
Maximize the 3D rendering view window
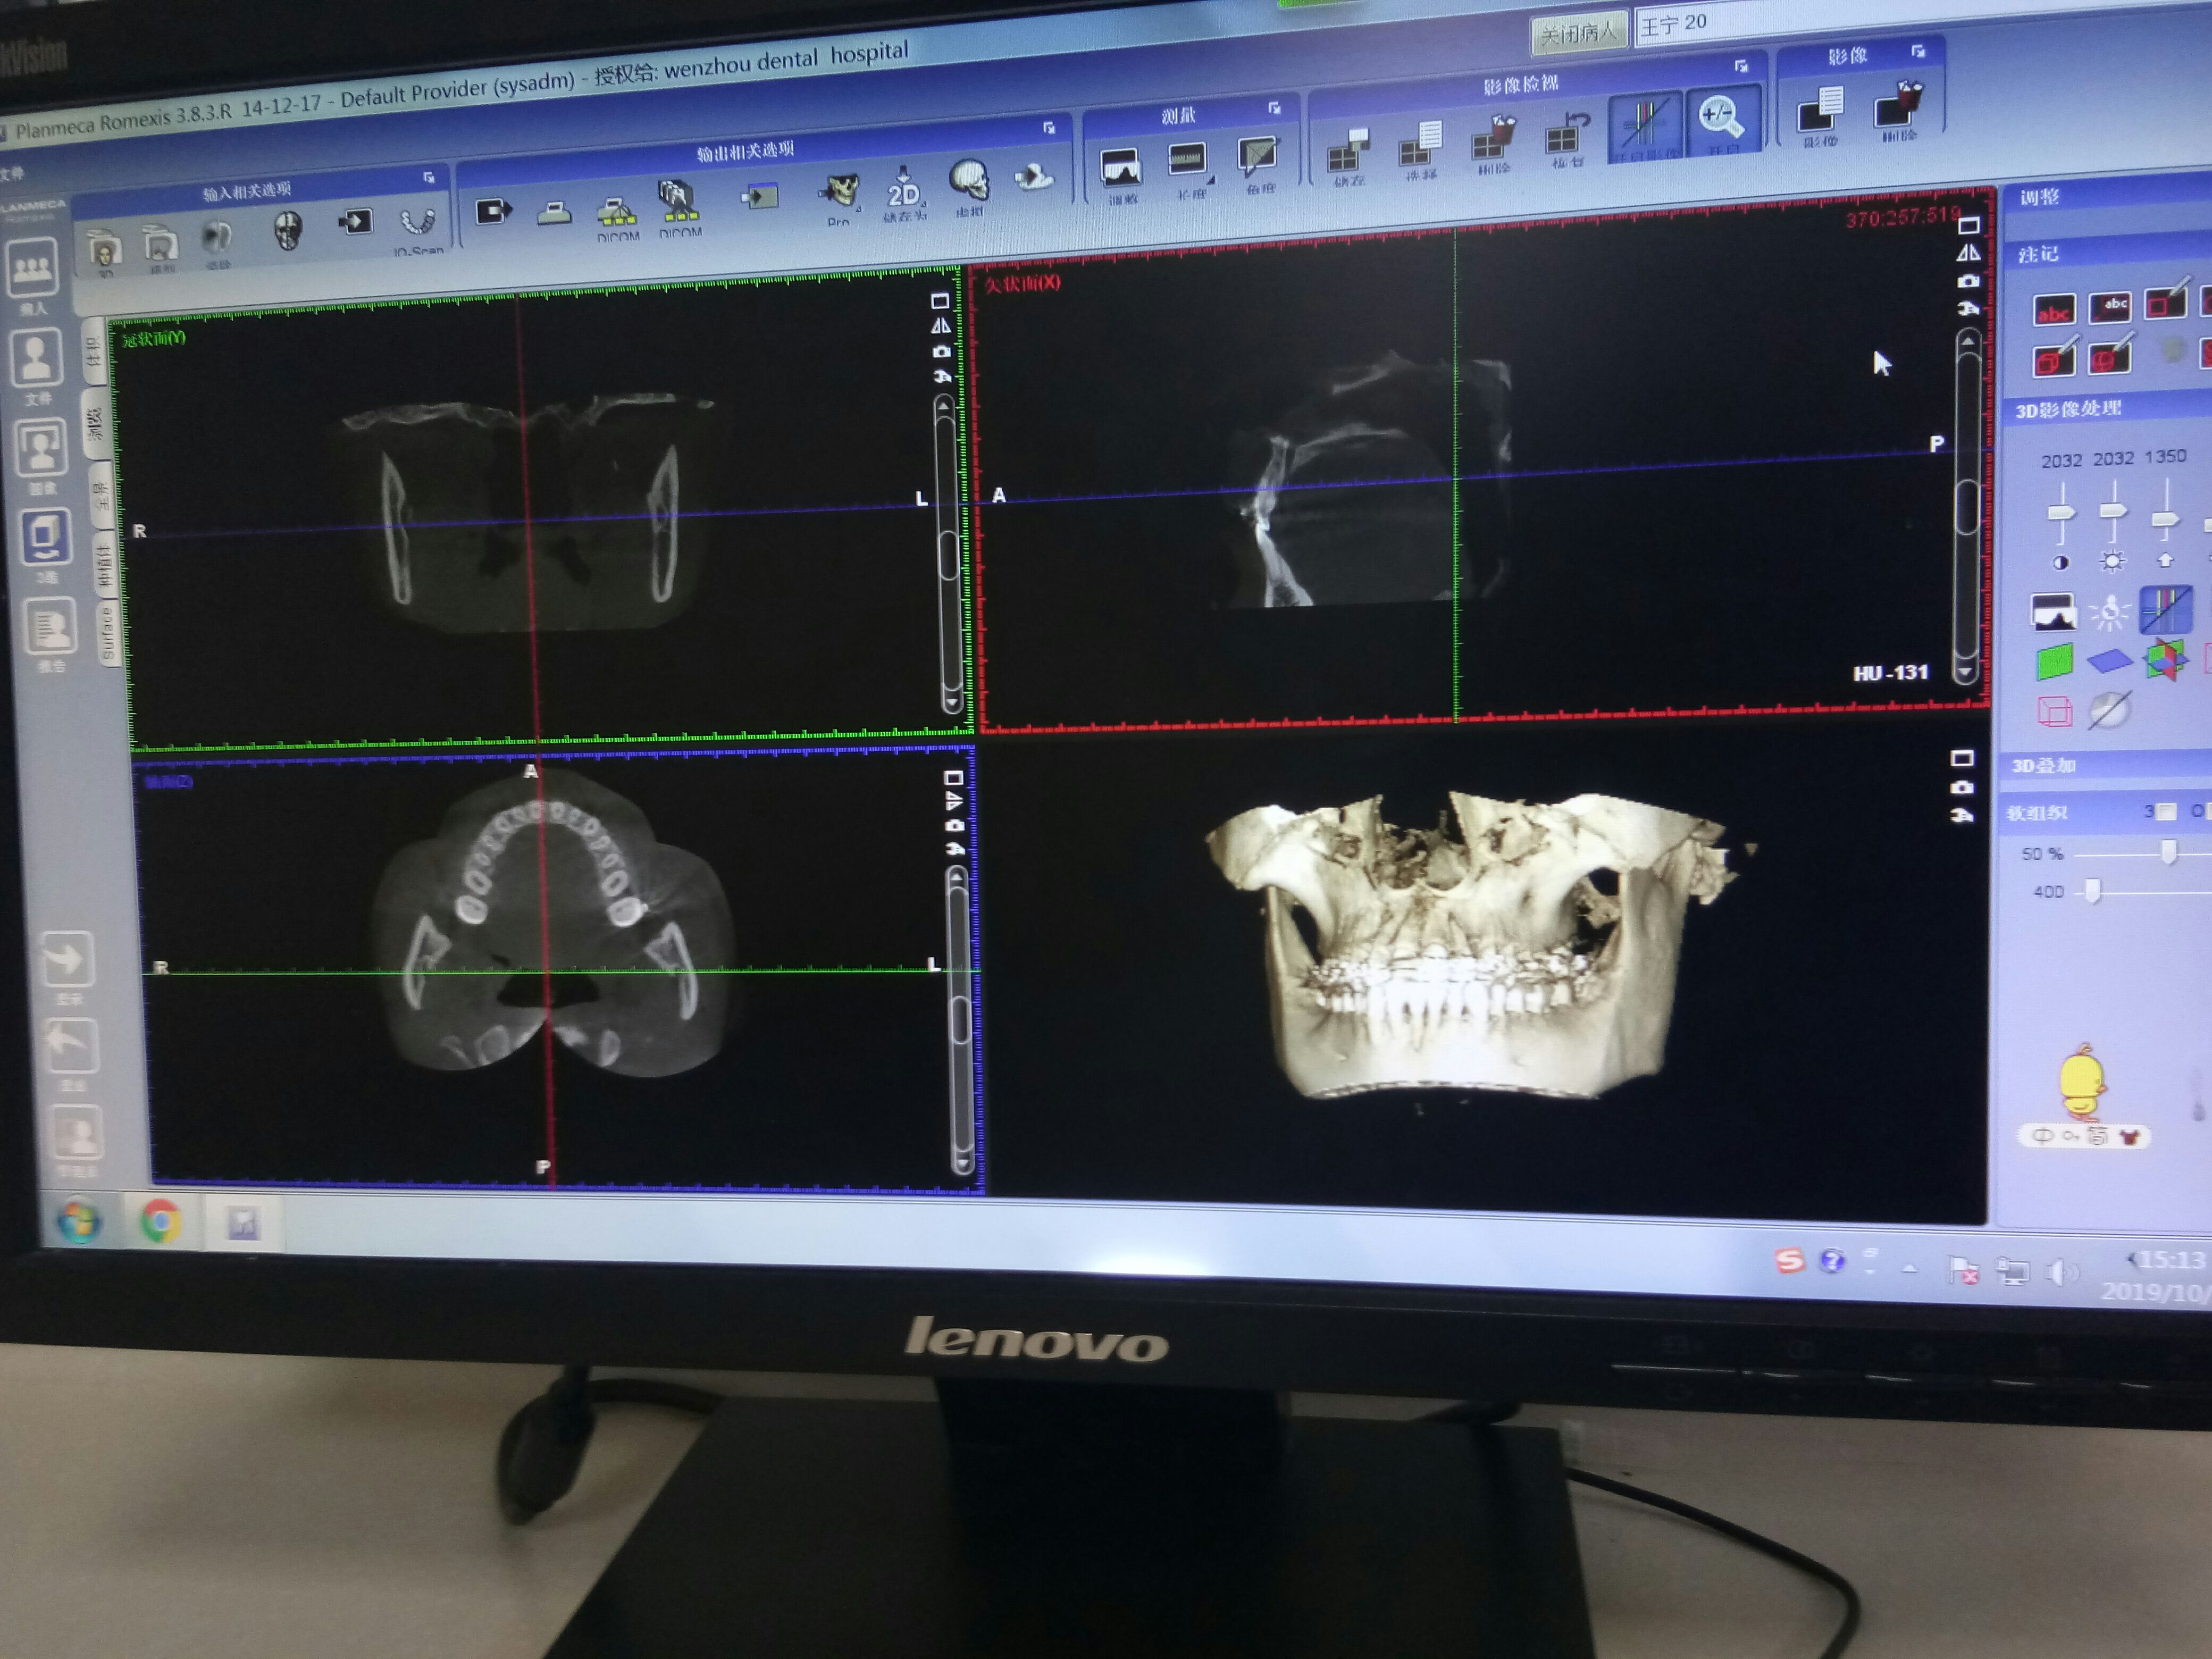pos(1962,759)
